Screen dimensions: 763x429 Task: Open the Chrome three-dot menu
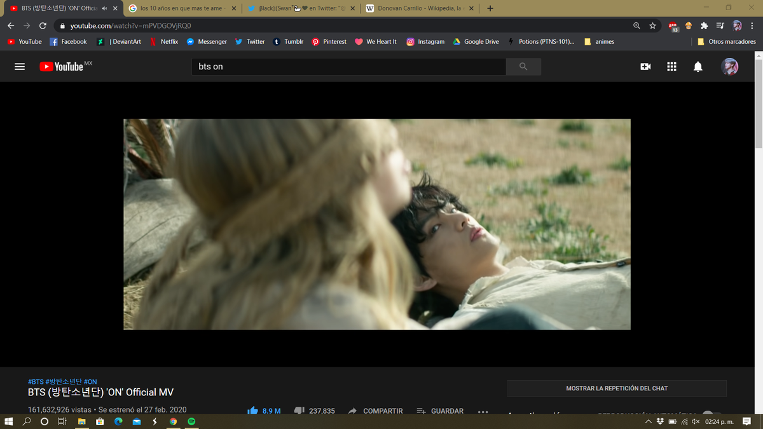(x=752, y=25)
